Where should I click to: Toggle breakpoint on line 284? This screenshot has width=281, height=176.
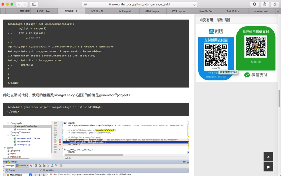pyautogui.click(x=60, y=144)
